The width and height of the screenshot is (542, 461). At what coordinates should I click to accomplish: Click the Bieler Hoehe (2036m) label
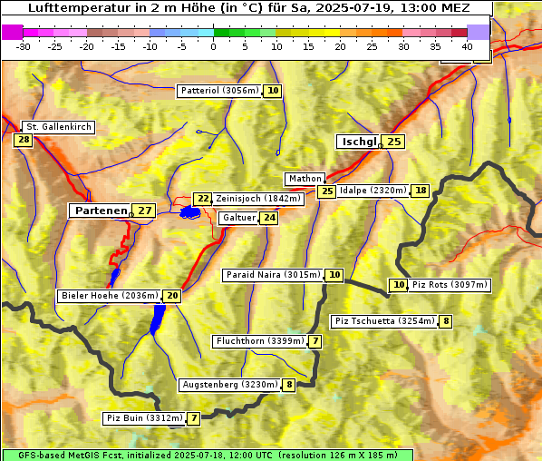point(110,296)
